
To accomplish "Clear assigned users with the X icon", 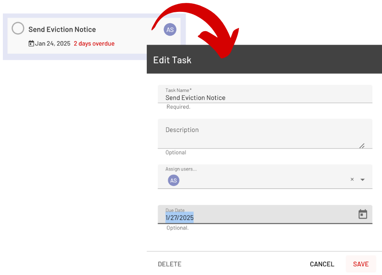I will pyautogui.click(x=352, y=179).
